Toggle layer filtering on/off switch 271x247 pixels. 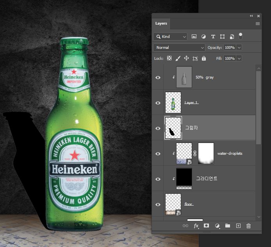pyautogui.click(x=241, y=36)
